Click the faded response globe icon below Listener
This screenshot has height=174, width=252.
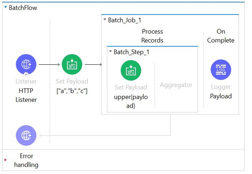coord(26,135)
